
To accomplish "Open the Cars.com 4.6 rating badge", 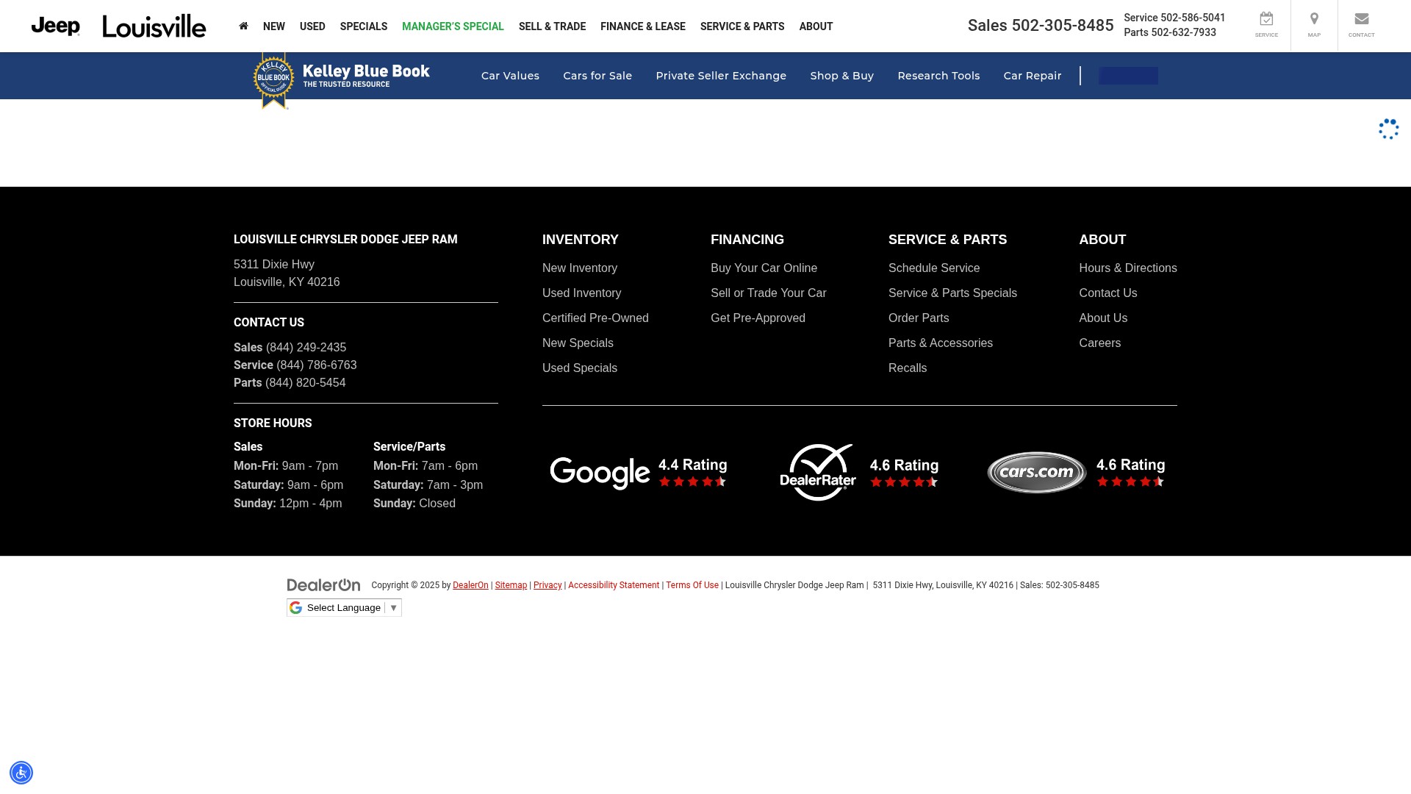I will tap(1076, 473).
